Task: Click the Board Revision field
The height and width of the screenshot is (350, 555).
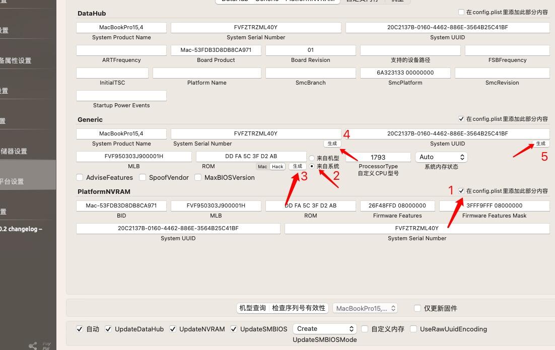Action: (x=311, y=50)
